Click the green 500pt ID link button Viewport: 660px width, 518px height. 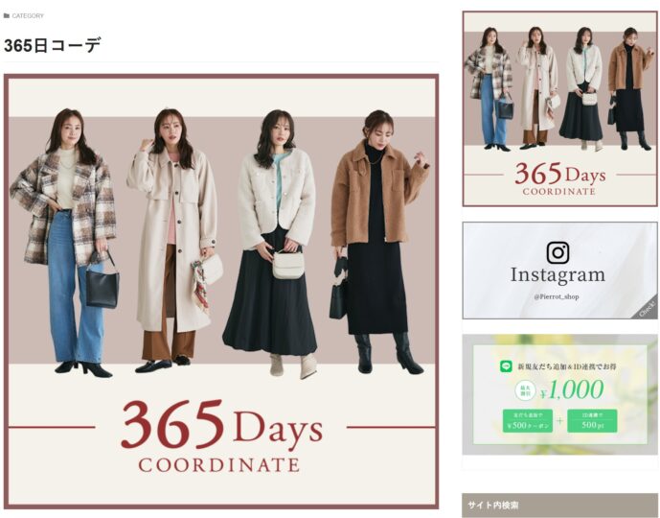[592, 421]
